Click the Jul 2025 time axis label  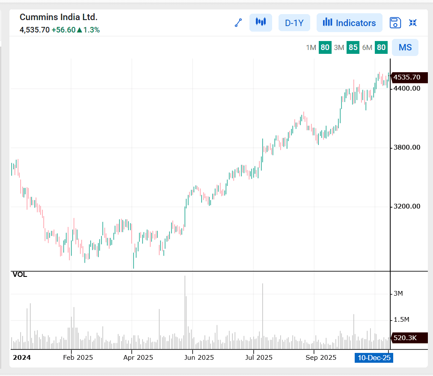click(x=259, y=358)
